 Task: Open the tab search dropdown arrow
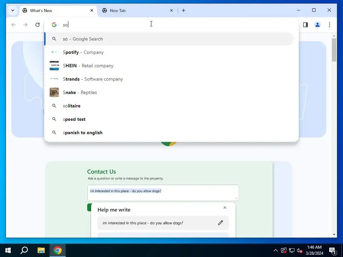pyautogui.click(x=13, y=10)
